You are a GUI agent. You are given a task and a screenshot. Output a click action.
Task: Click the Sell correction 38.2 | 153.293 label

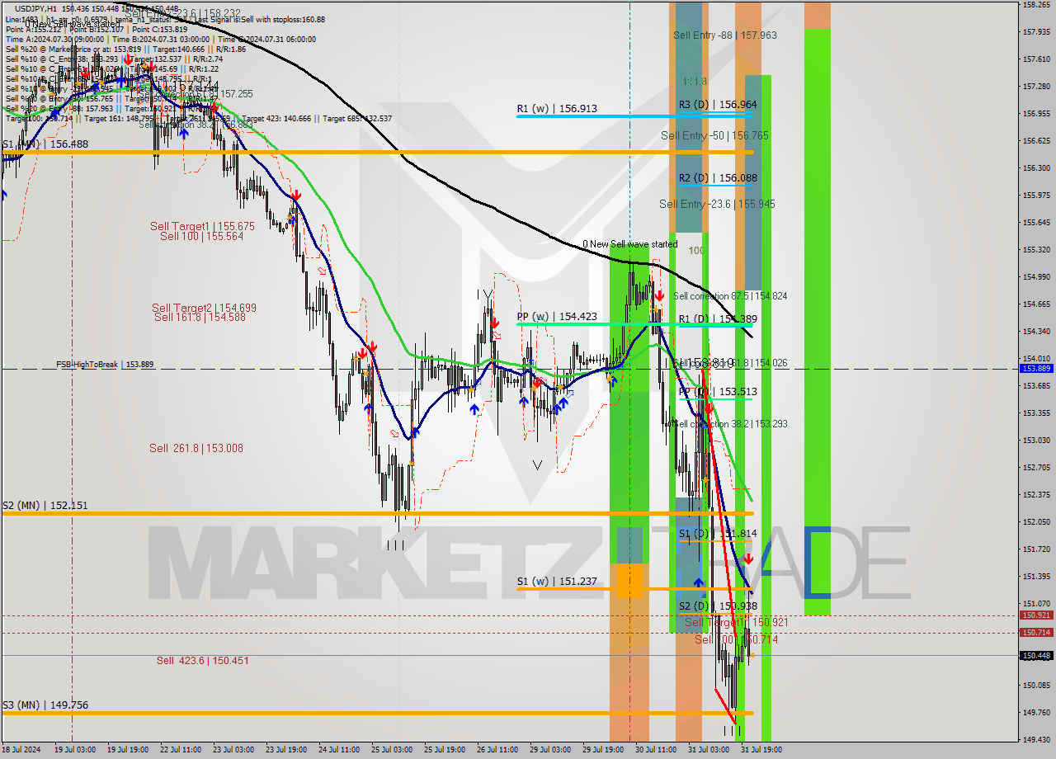coord(730,423)
